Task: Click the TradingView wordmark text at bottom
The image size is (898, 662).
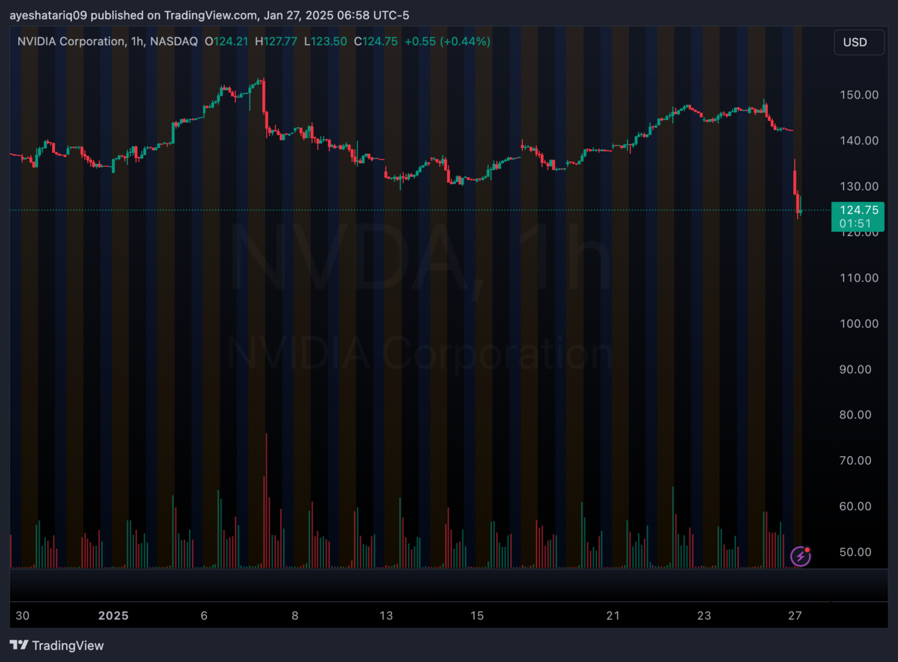Action: [68, 645]
